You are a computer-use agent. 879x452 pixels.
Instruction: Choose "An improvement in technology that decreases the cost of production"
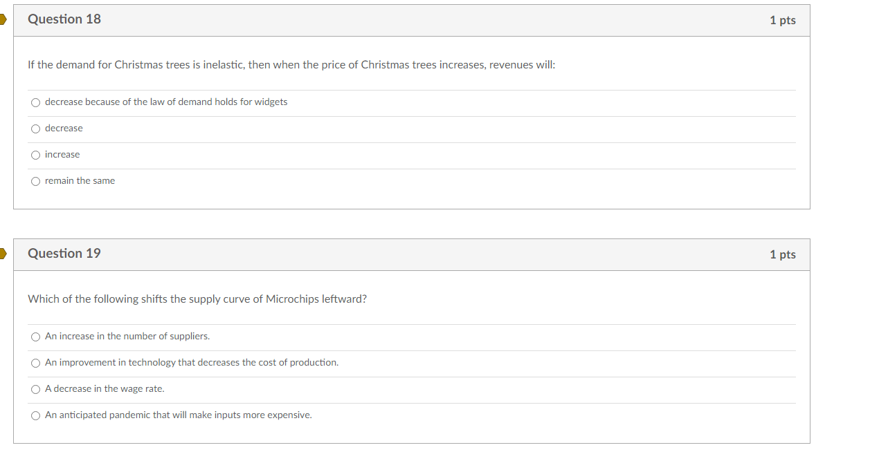coord(35,363)
